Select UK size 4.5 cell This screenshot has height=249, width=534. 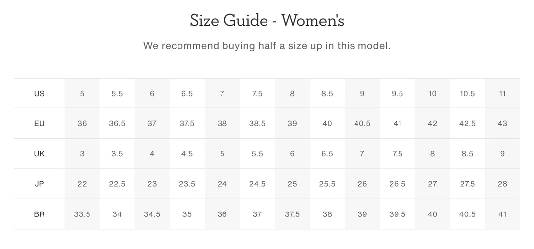(187, 154)
